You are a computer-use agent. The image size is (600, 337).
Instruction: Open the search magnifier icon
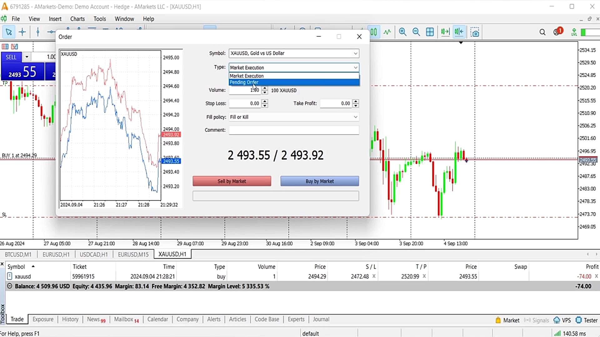(x=542, y=32)
